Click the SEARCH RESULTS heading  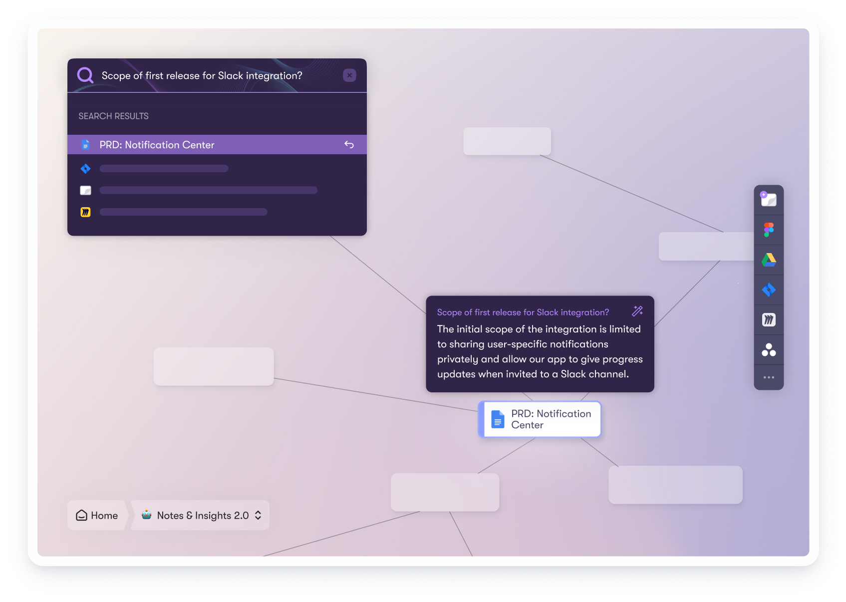pos(113,116)
